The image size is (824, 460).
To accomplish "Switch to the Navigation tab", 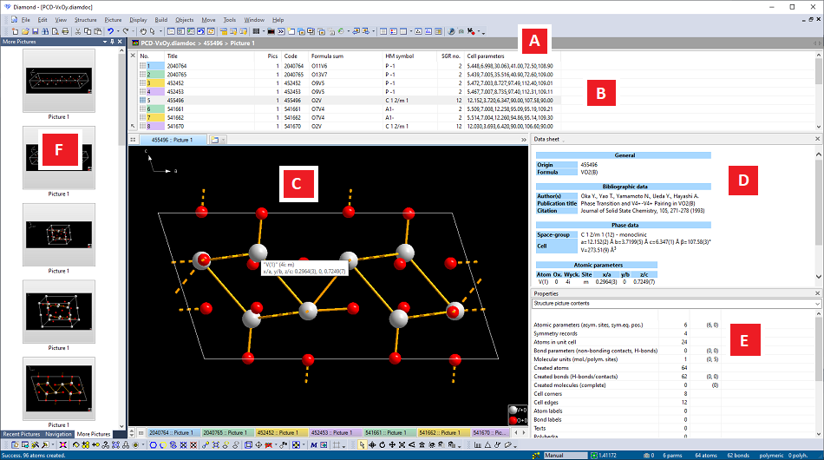I will [x=59, y=433].
